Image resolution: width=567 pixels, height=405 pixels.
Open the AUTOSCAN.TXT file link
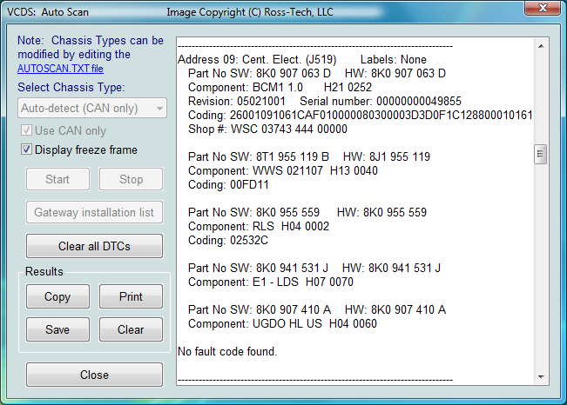[x=60, y=69]
